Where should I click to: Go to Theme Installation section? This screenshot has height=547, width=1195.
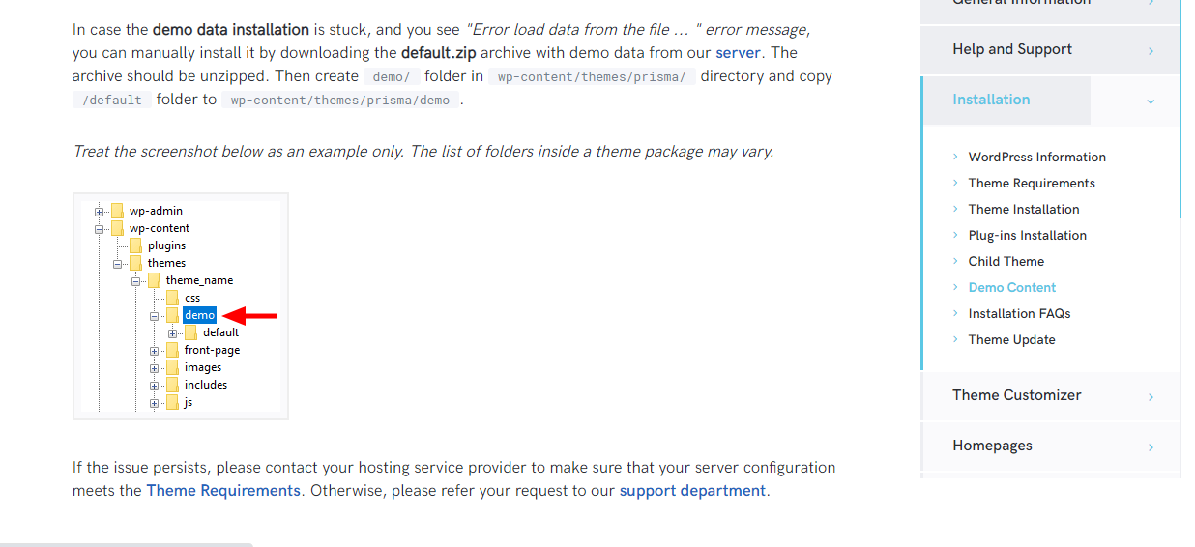1024,209
